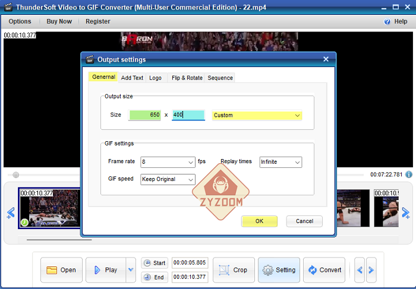Click the Open folder button

click(61, 270)
